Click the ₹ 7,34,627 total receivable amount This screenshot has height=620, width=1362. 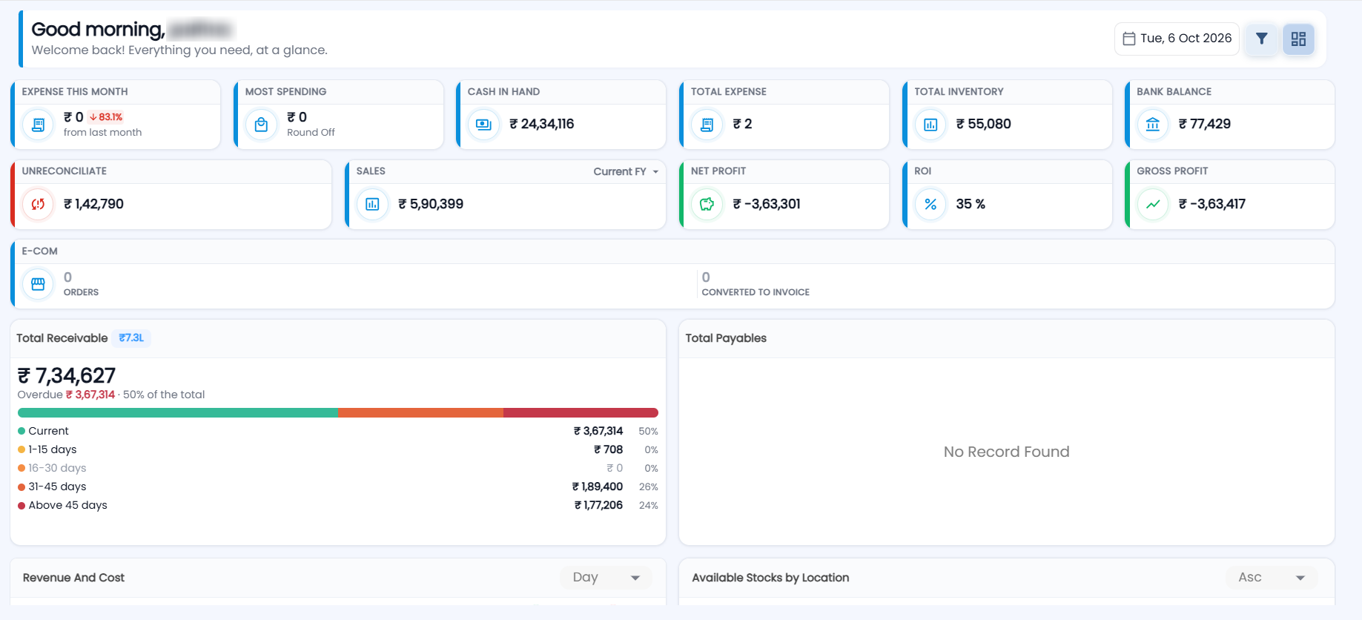[67, 376]
